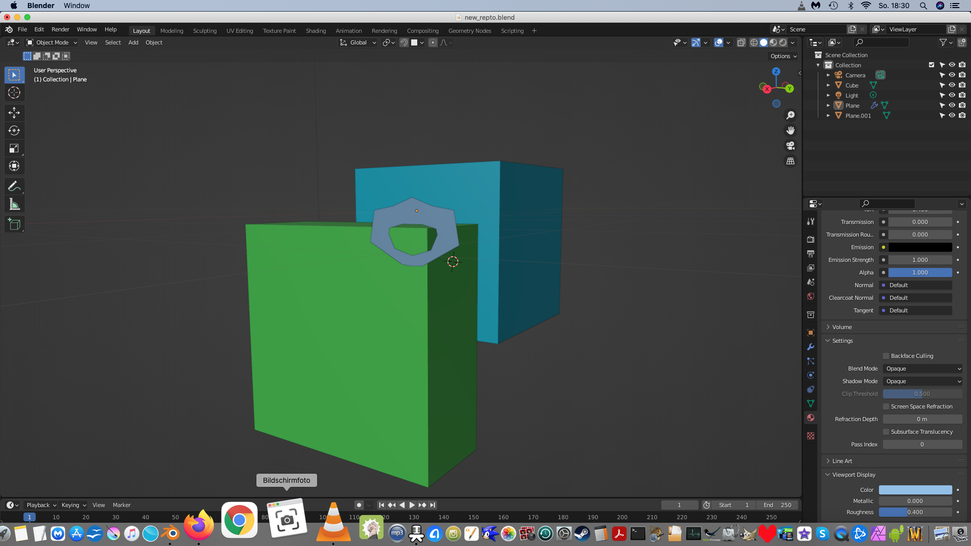Toggle X-ray display in viewport header
971x546 pixels.
pyautogui.click(x=741, y=42)
